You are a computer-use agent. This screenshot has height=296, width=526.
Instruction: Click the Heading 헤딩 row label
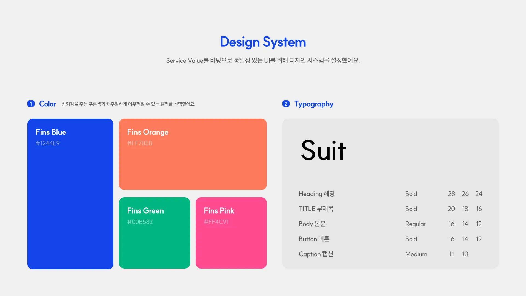[317, 194]
